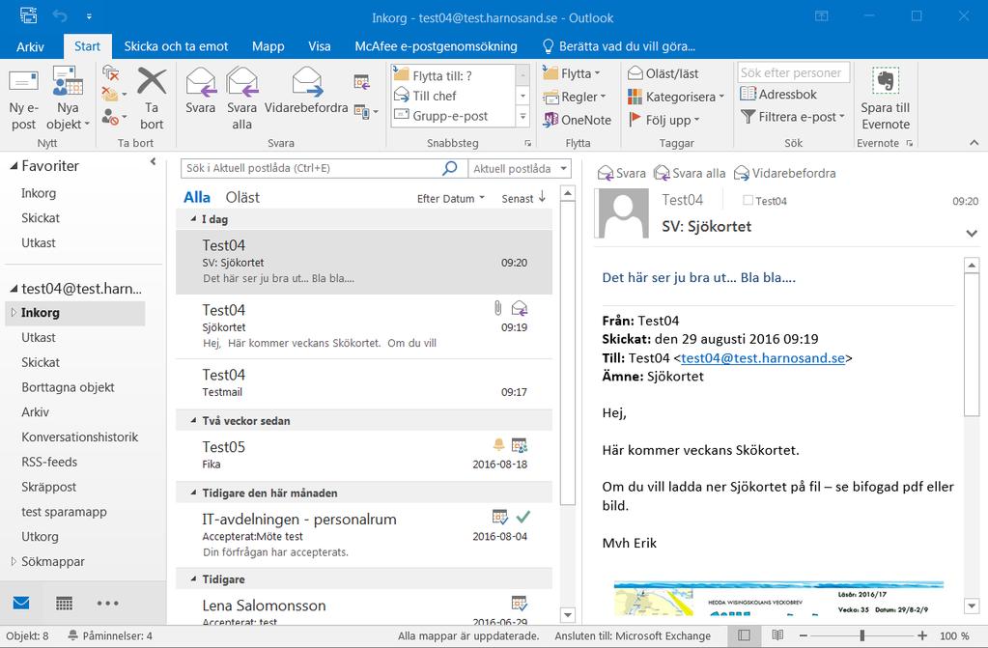Undo using quick access toolbar arrow
This screenshot has width=988, height=648.
[61, 15]
